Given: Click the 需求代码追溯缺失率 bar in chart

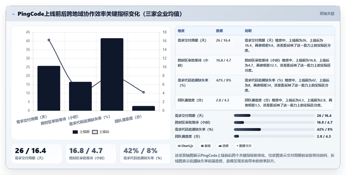Looking at the screenshot, I should tap(112, 74).
